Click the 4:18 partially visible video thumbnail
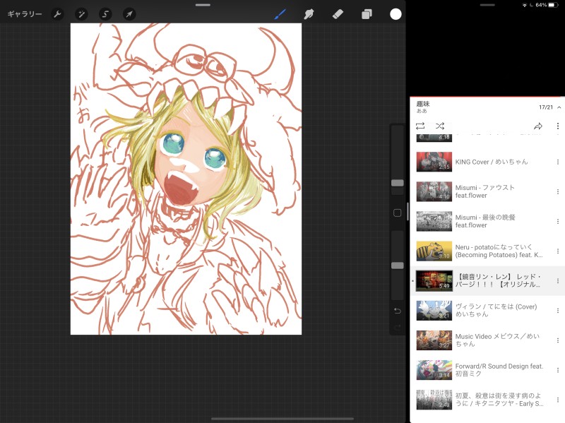Screen dimensions: 565x423 tap(434, 138)
